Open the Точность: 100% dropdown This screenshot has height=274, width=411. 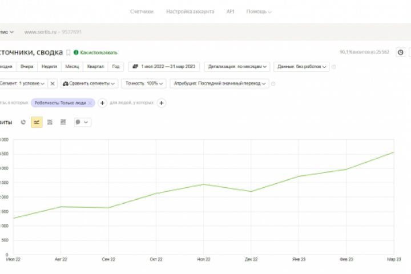pyautogui.click(x=144, y=83)
